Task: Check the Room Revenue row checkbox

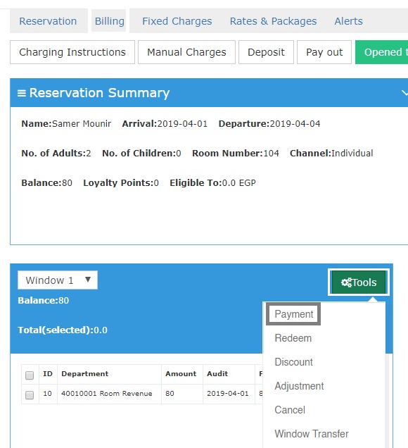Action: point(30,395)
